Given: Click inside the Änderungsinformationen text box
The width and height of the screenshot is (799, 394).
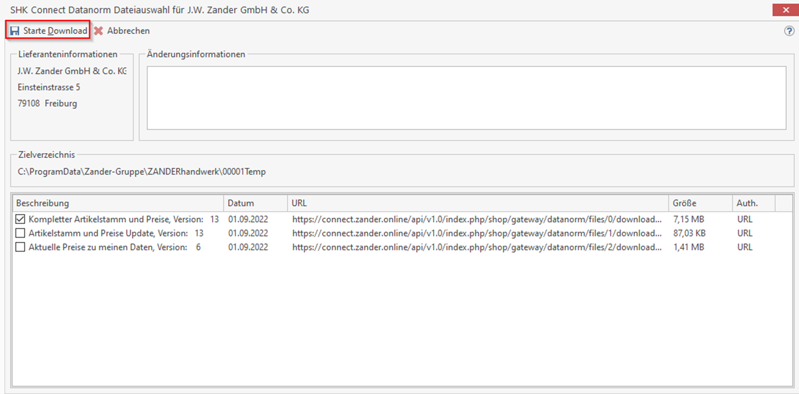Looking at the screenshot, I should coord(466,98).
